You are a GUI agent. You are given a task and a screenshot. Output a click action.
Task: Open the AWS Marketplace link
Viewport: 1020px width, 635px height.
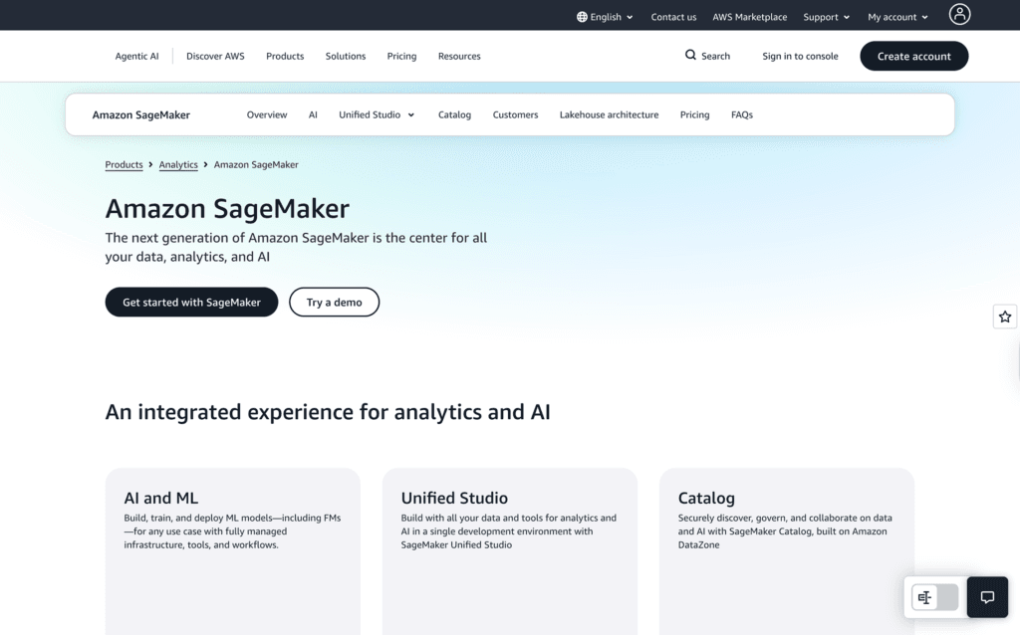749,17
